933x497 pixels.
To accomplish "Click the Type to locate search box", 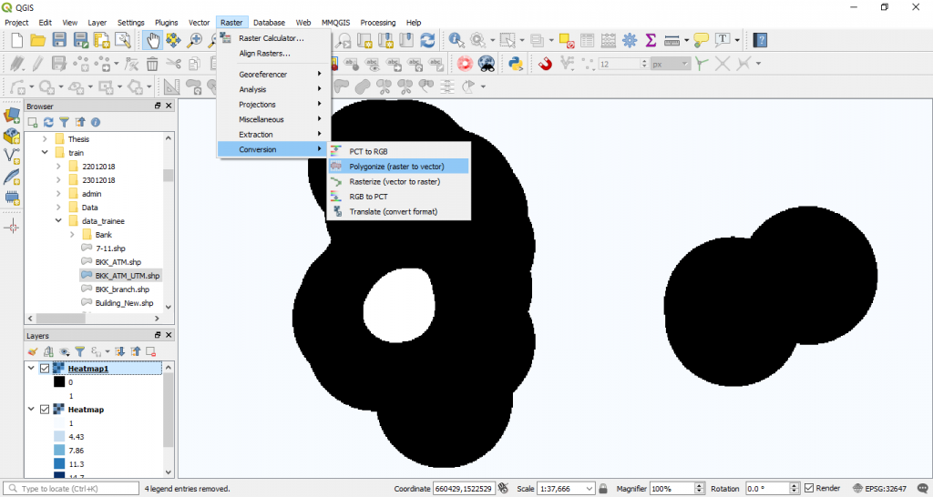I will coord(71,489).
